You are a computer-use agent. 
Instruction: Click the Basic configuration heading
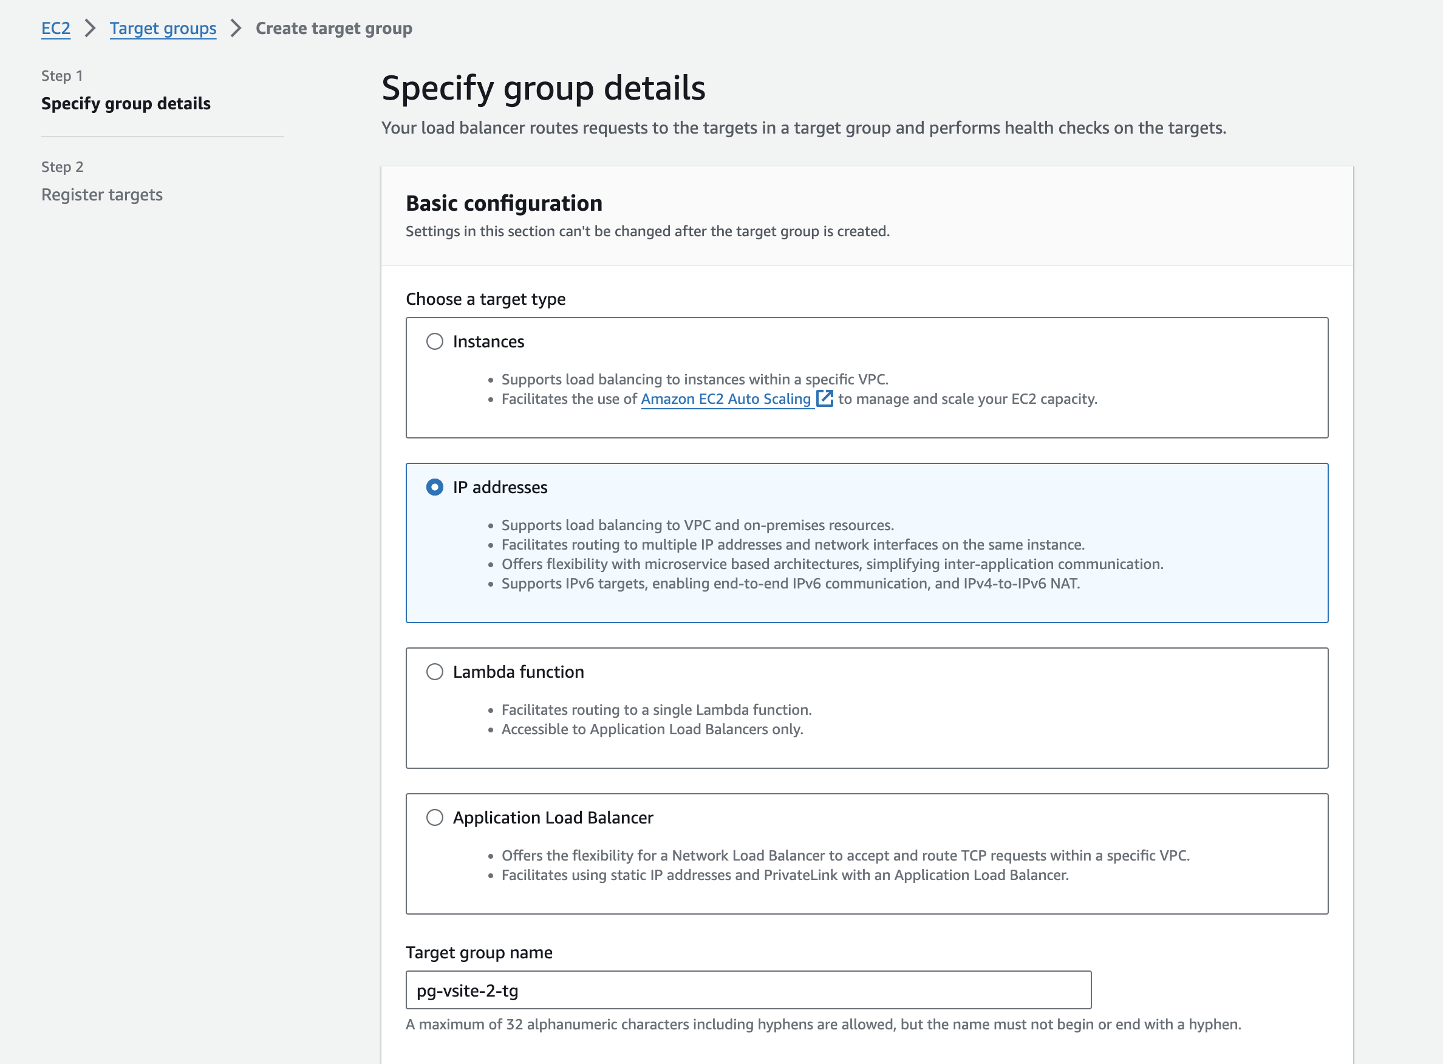coord(503,203)
